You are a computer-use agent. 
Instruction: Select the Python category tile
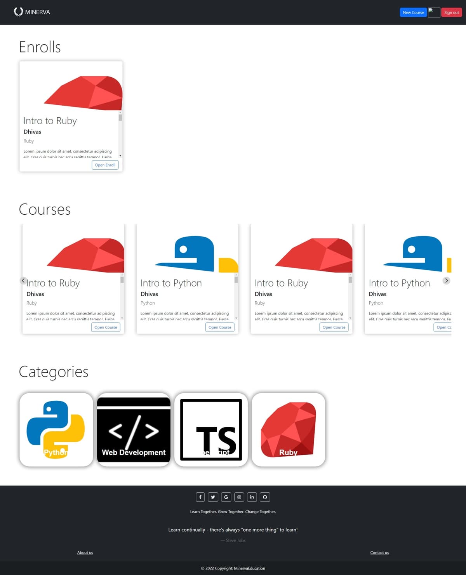(x=56, y=429)
